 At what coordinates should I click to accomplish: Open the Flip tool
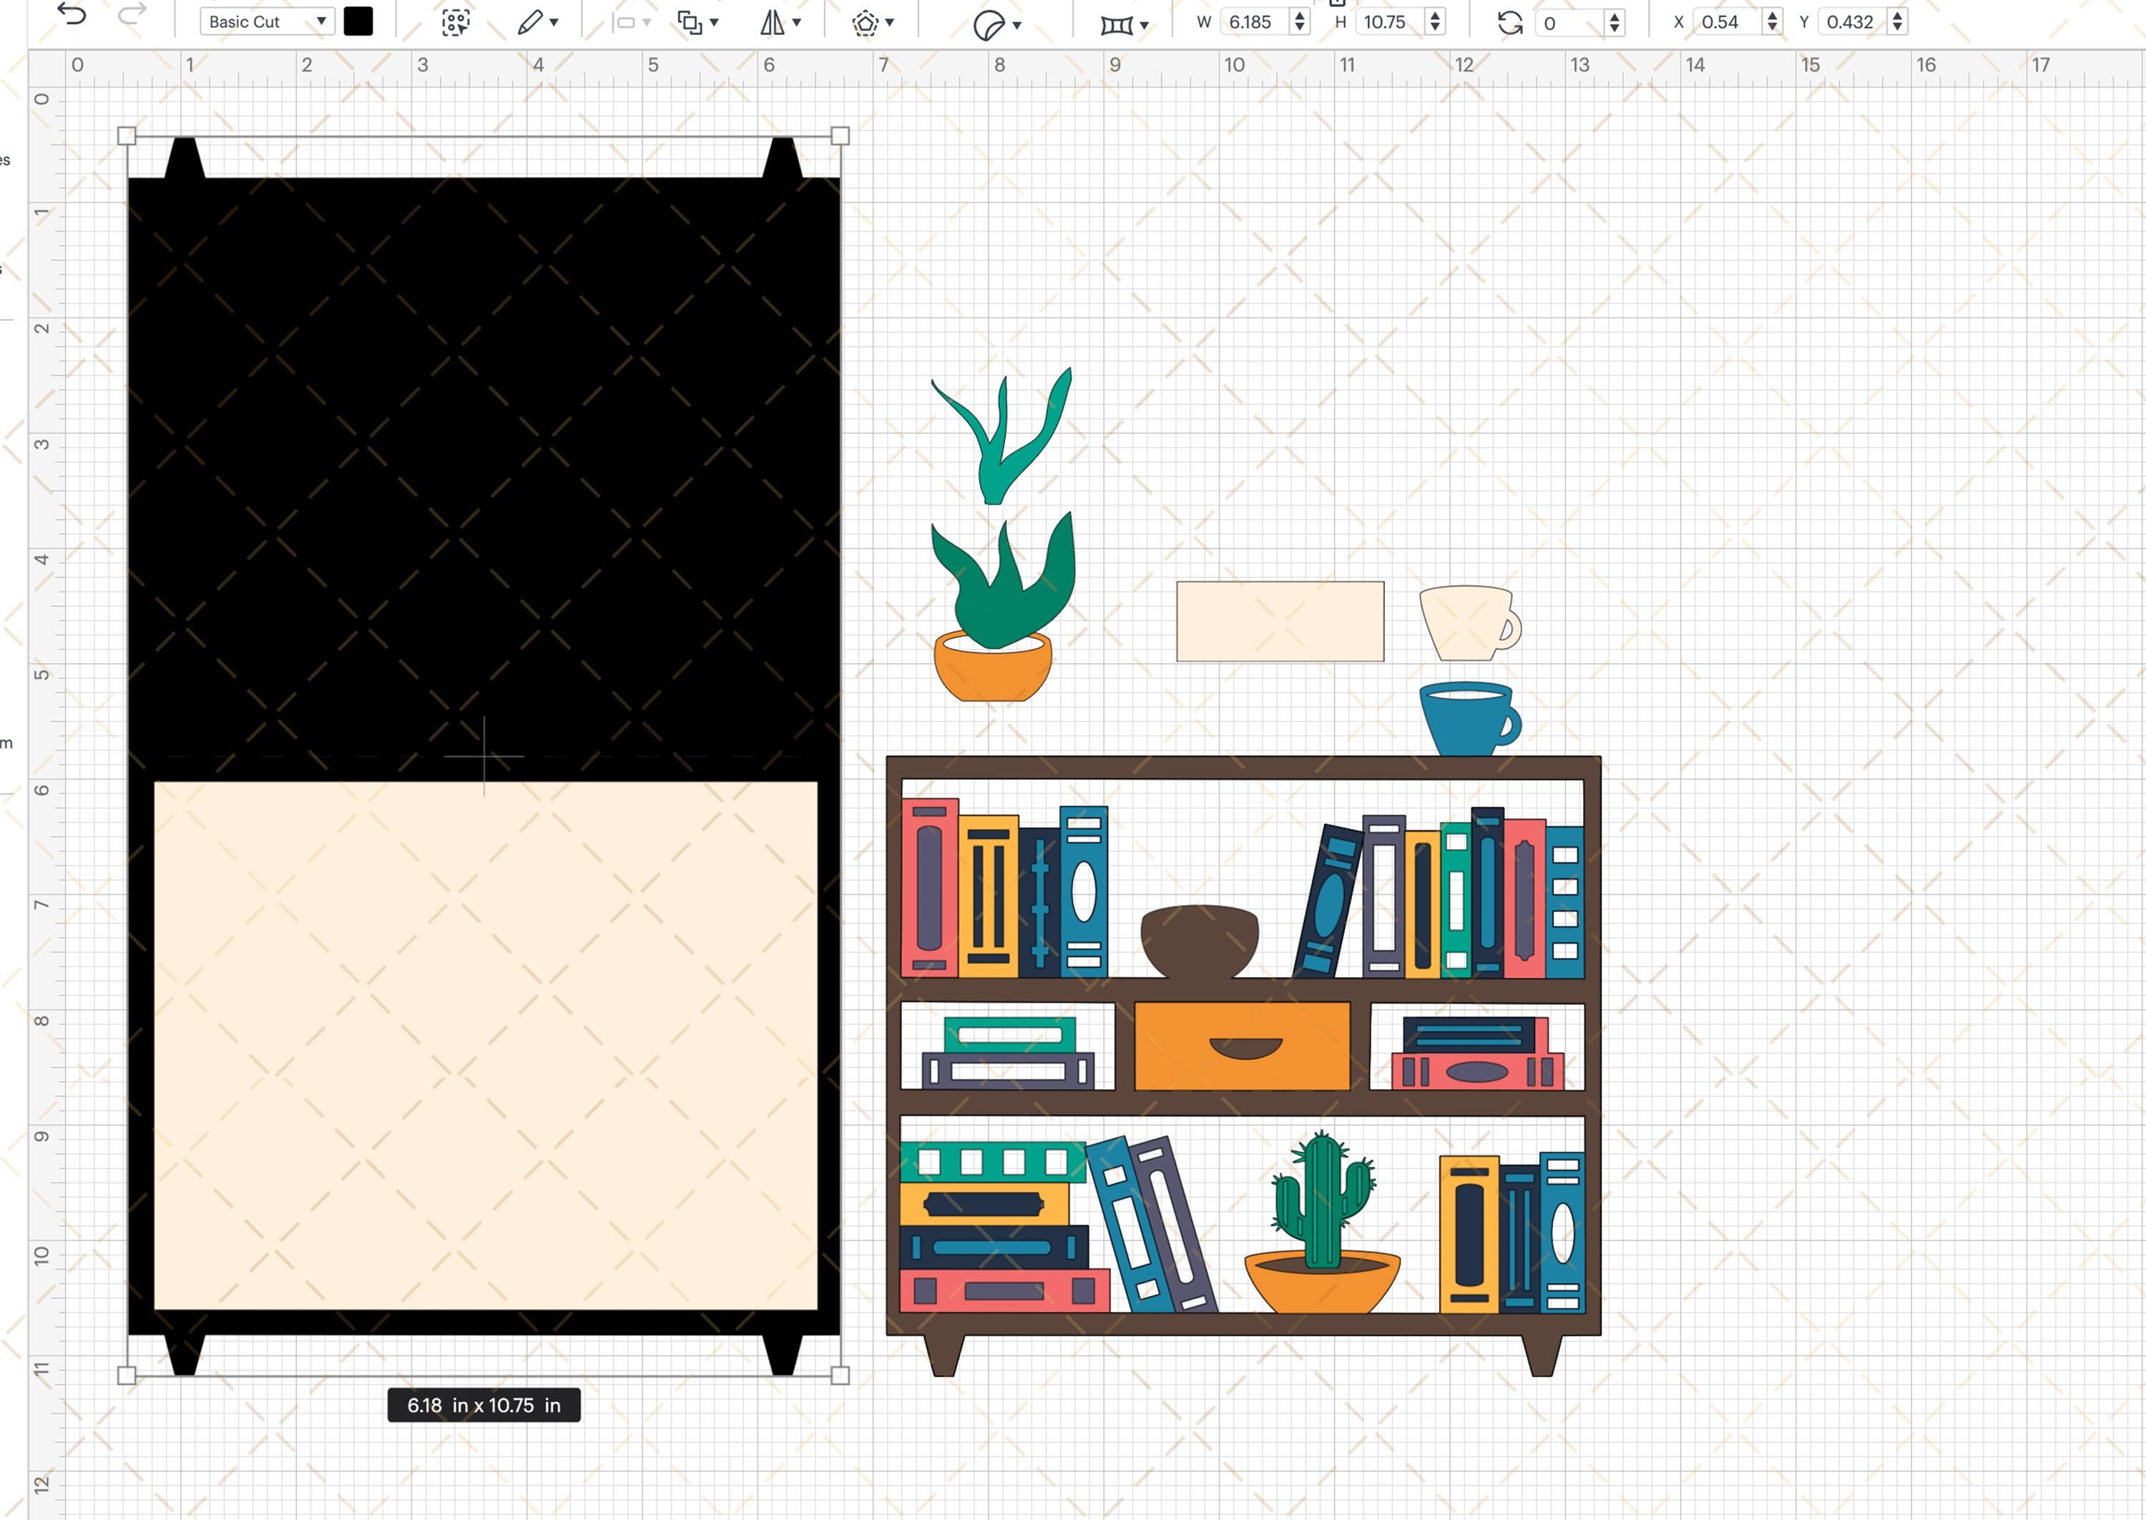point(772,22)
